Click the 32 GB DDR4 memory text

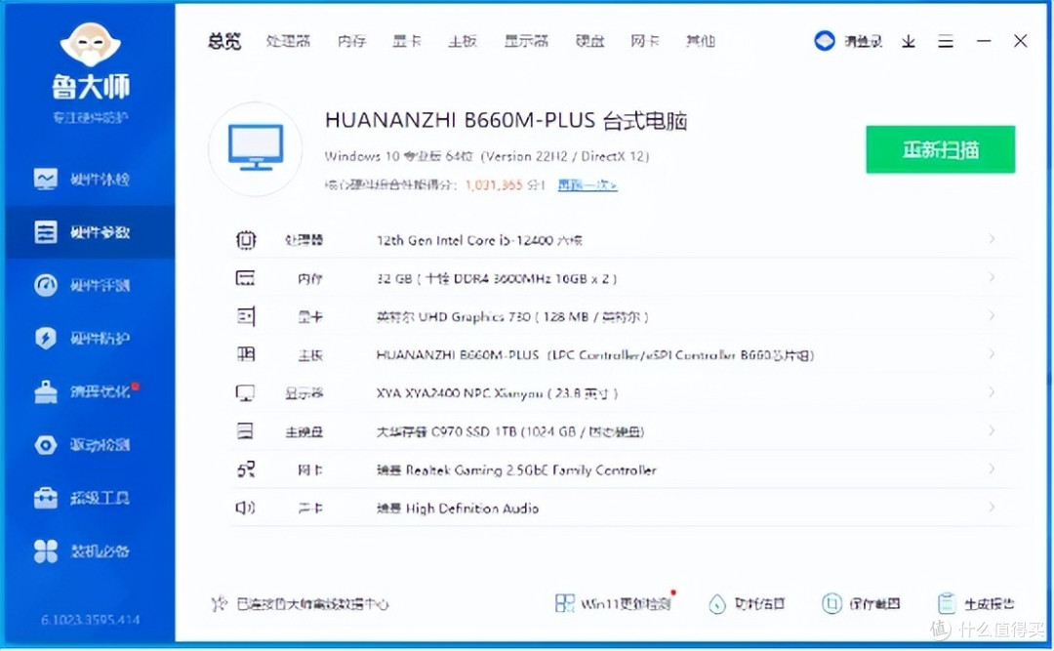pos(497,278)
